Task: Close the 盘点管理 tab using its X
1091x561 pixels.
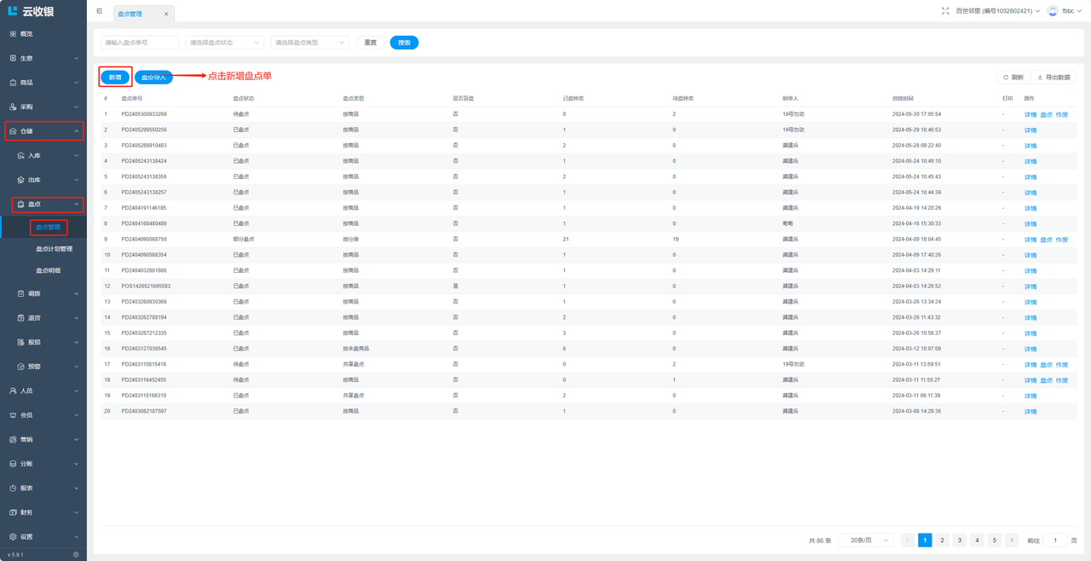Action: coord(166,14)
